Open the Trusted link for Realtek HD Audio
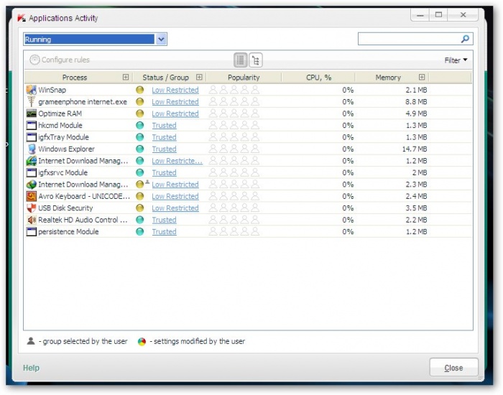The height and width of the screenshot is (395, 503). 164,220
